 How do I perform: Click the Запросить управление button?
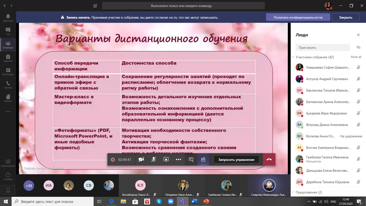[x=236, y=160]
